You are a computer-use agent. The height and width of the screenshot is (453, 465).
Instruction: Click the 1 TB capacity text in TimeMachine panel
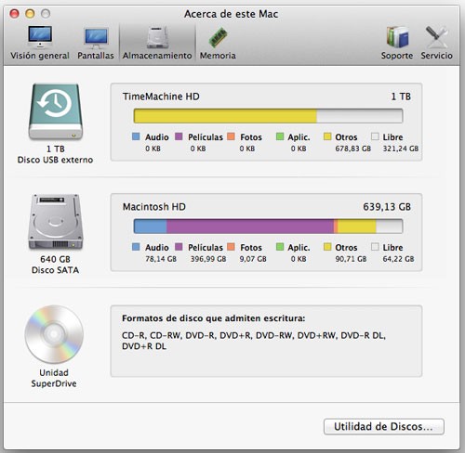coord(401,97)
